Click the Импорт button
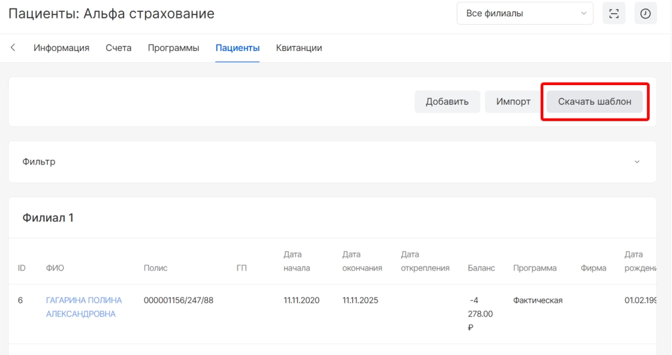Image resolution: width=672 pixels, height=355 pixels. click(513, 102)
